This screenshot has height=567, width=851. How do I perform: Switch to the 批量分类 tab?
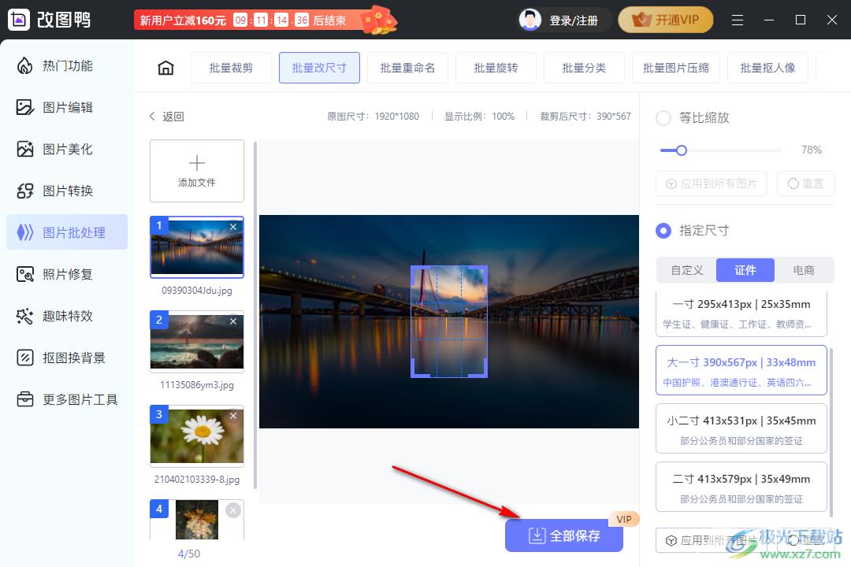[584, 68]
